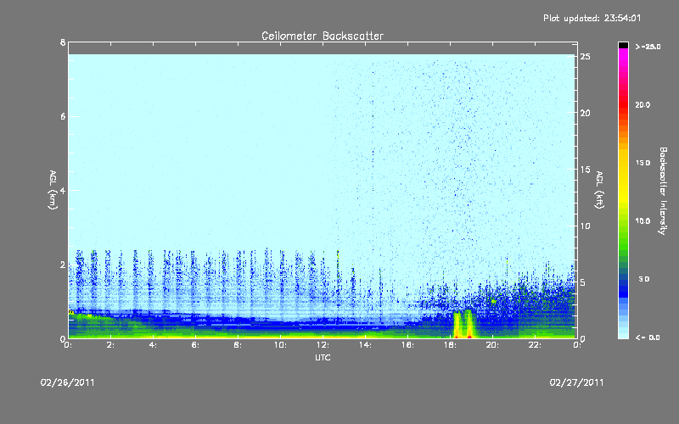679x424 pixels.
Task: Click the left yellow-red backscatter spike after 18 UTC
Action: coord(457,325)
